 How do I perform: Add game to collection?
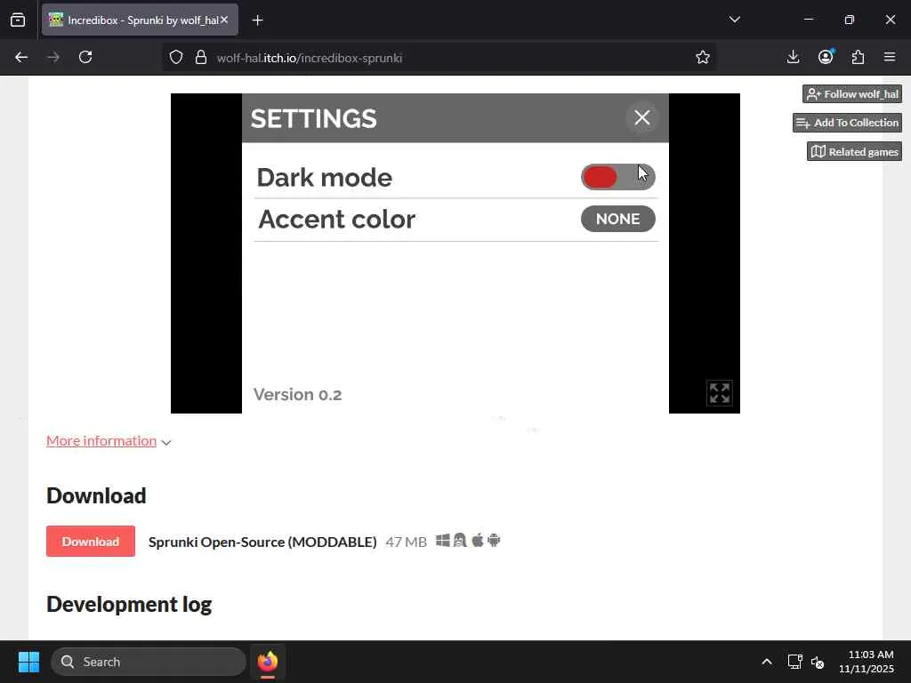847,123
